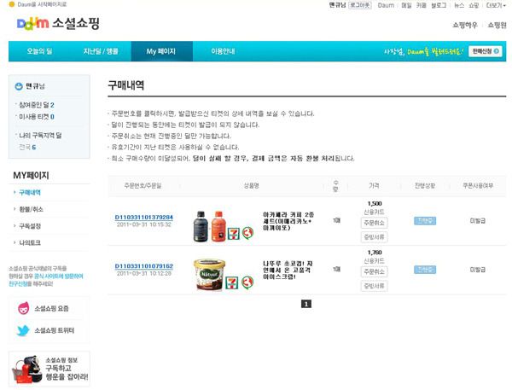Open the 오늘의 딜 tab

click(39, 51)
